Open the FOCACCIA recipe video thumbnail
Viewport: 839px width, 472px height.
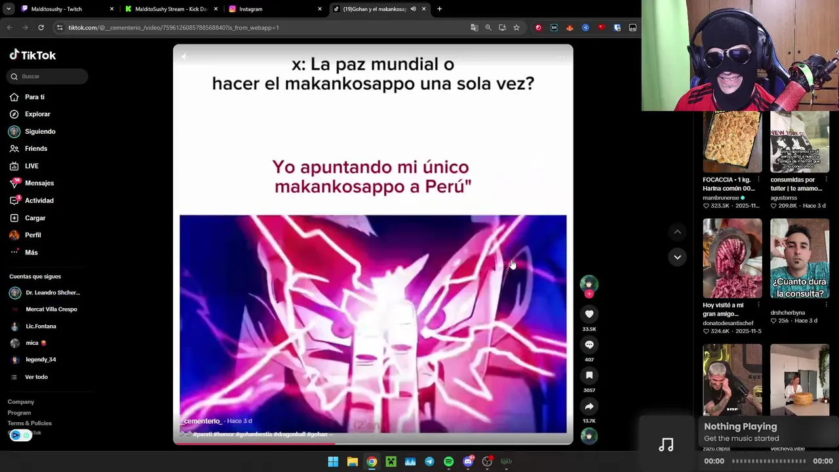pos(732,142)
